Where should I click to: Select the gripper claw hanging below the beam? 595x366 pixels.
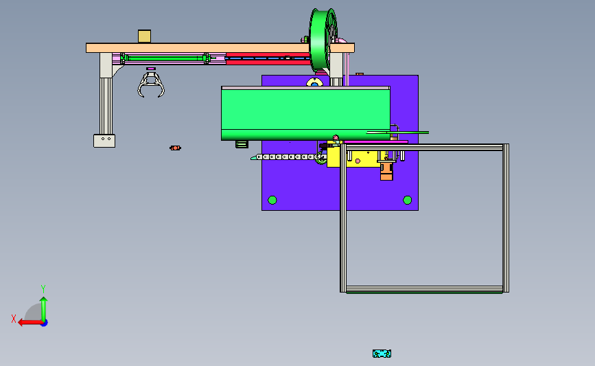coord(151,84)
